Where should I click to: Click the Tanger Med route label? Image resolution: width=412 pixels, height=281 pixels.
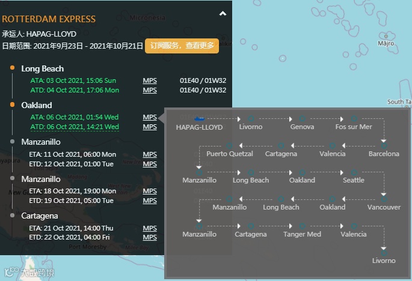point(302,234)
